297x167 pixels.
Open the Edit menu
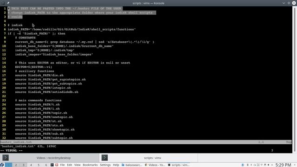point(70,165)
